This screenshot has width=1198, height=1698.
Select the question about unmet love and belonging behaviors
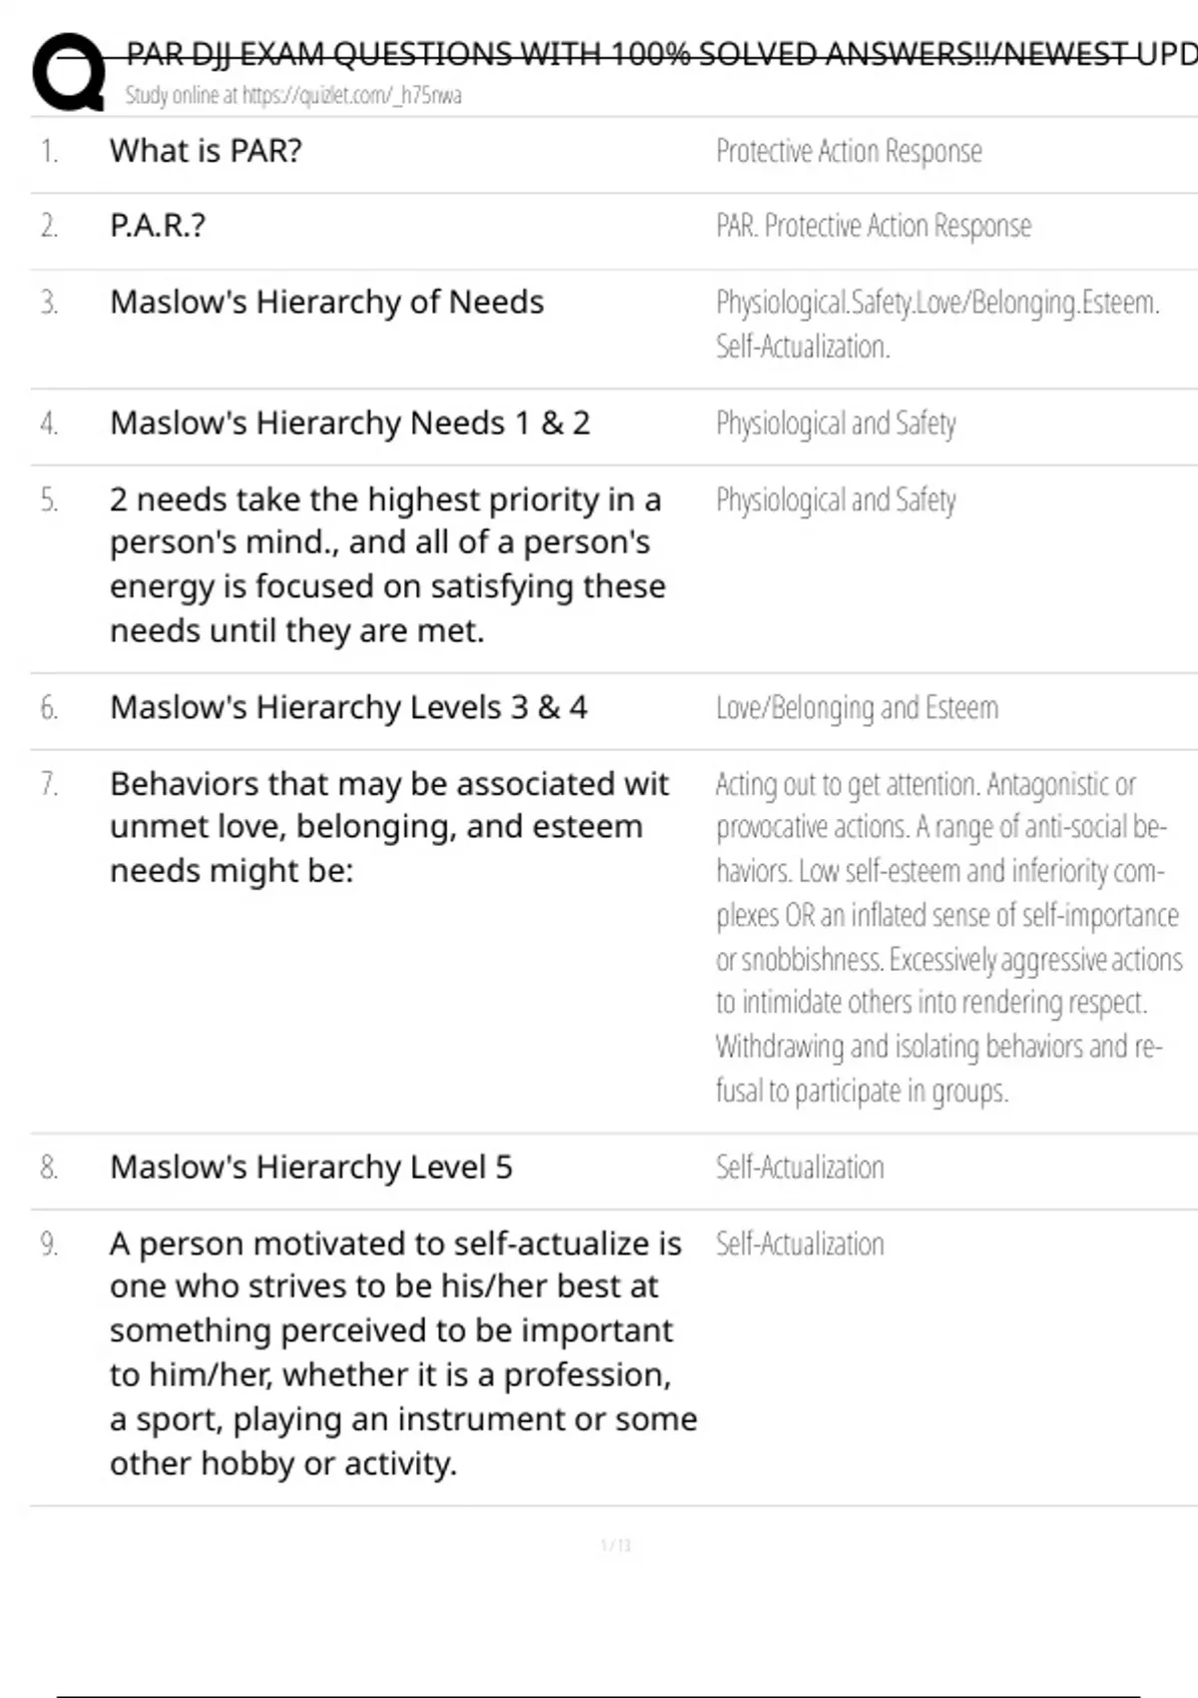(388, 827)
